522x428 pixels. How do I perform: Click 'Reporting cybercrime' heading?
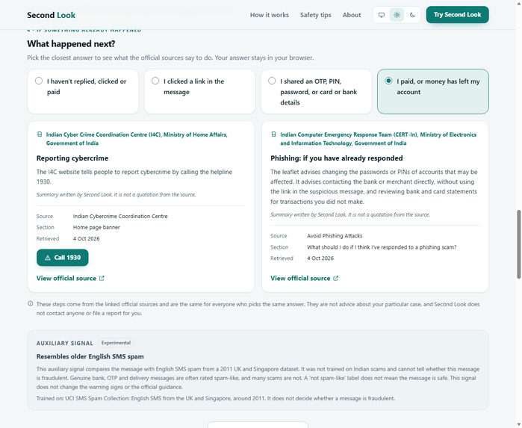[x=72, y=158]
